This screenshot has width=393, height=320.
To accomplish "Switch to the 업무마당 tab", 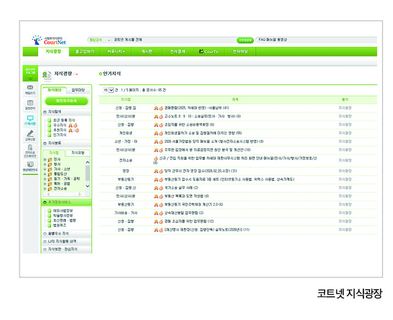I will pyautogui.click(x=79, y=90).
